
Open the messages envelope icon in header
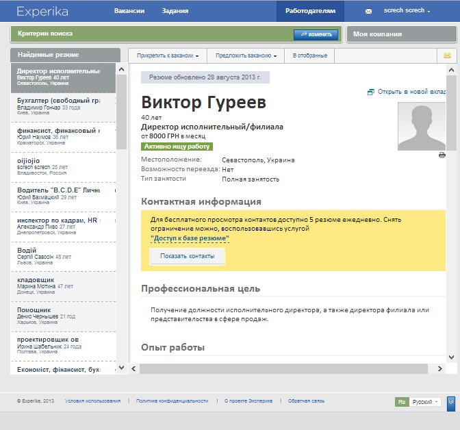pos(368,11)
